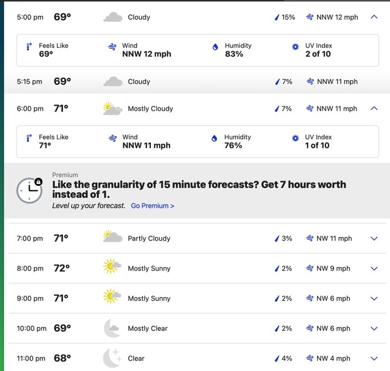Click the mostly cloudy icon at 6:00 pm
This screenshot has width=390, height=371.
coord(112,109)
